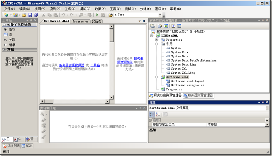272x156 pixels.
Task: Select Program.cs in solution tree
Action: (174, 90)
